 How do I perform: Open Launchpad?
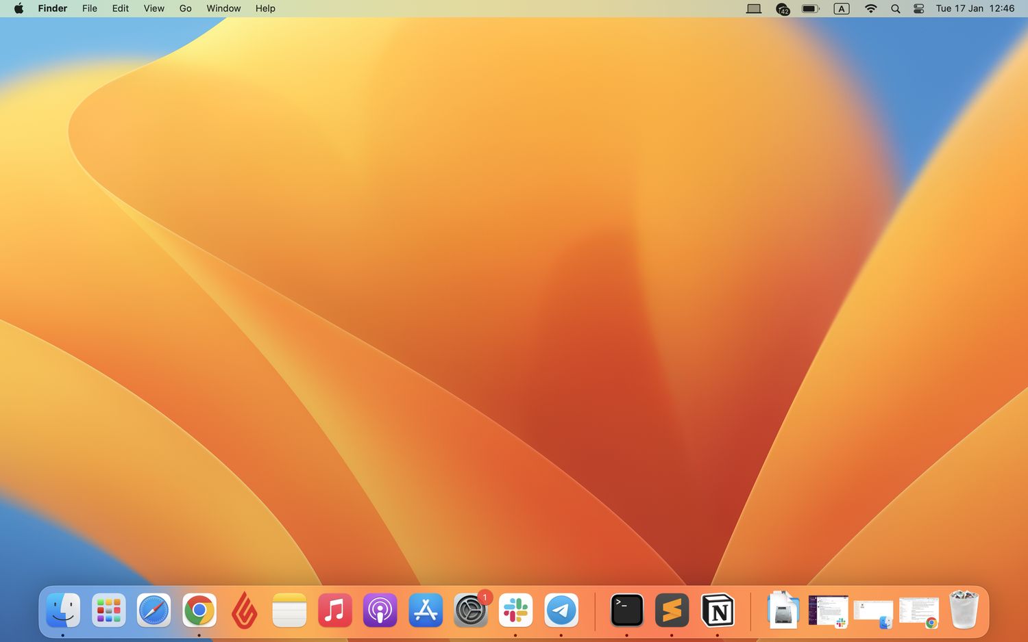[108, 610]
